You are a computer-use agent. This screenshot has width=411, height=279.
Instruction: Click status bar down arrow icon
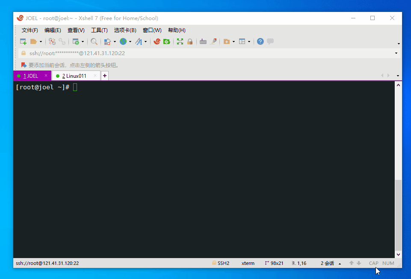(359, 263)
